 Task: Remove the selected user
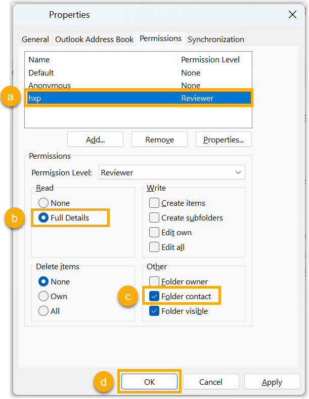point(159,139)
